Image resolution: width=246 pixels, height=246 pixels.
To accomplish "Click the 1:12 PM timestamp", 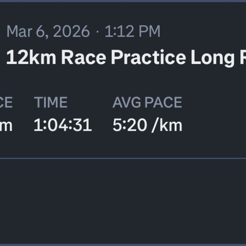I will 132,32.
